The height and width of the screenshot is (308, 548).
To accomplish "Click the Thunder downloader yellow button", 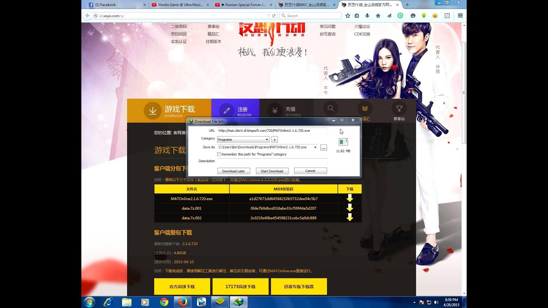I will tap(299, 286).
